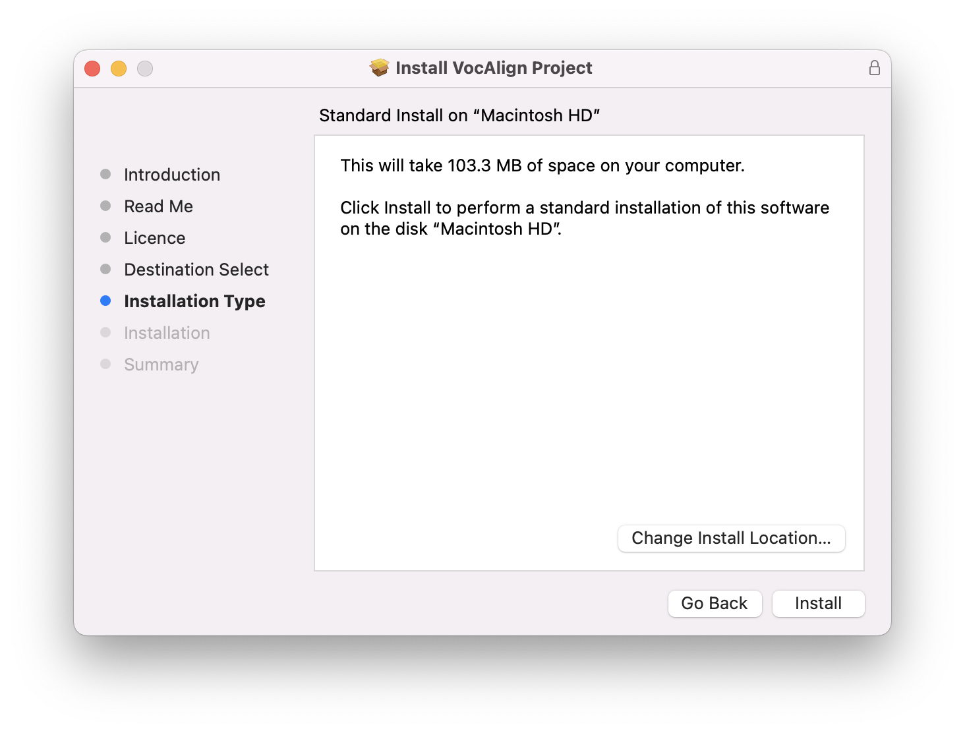
Task: Click the package box icon beside the title
Action: [380, 68]
